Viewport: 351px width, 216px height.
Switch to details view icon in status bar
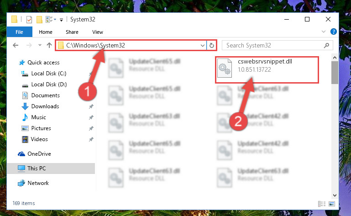click(x=322, y=204)
